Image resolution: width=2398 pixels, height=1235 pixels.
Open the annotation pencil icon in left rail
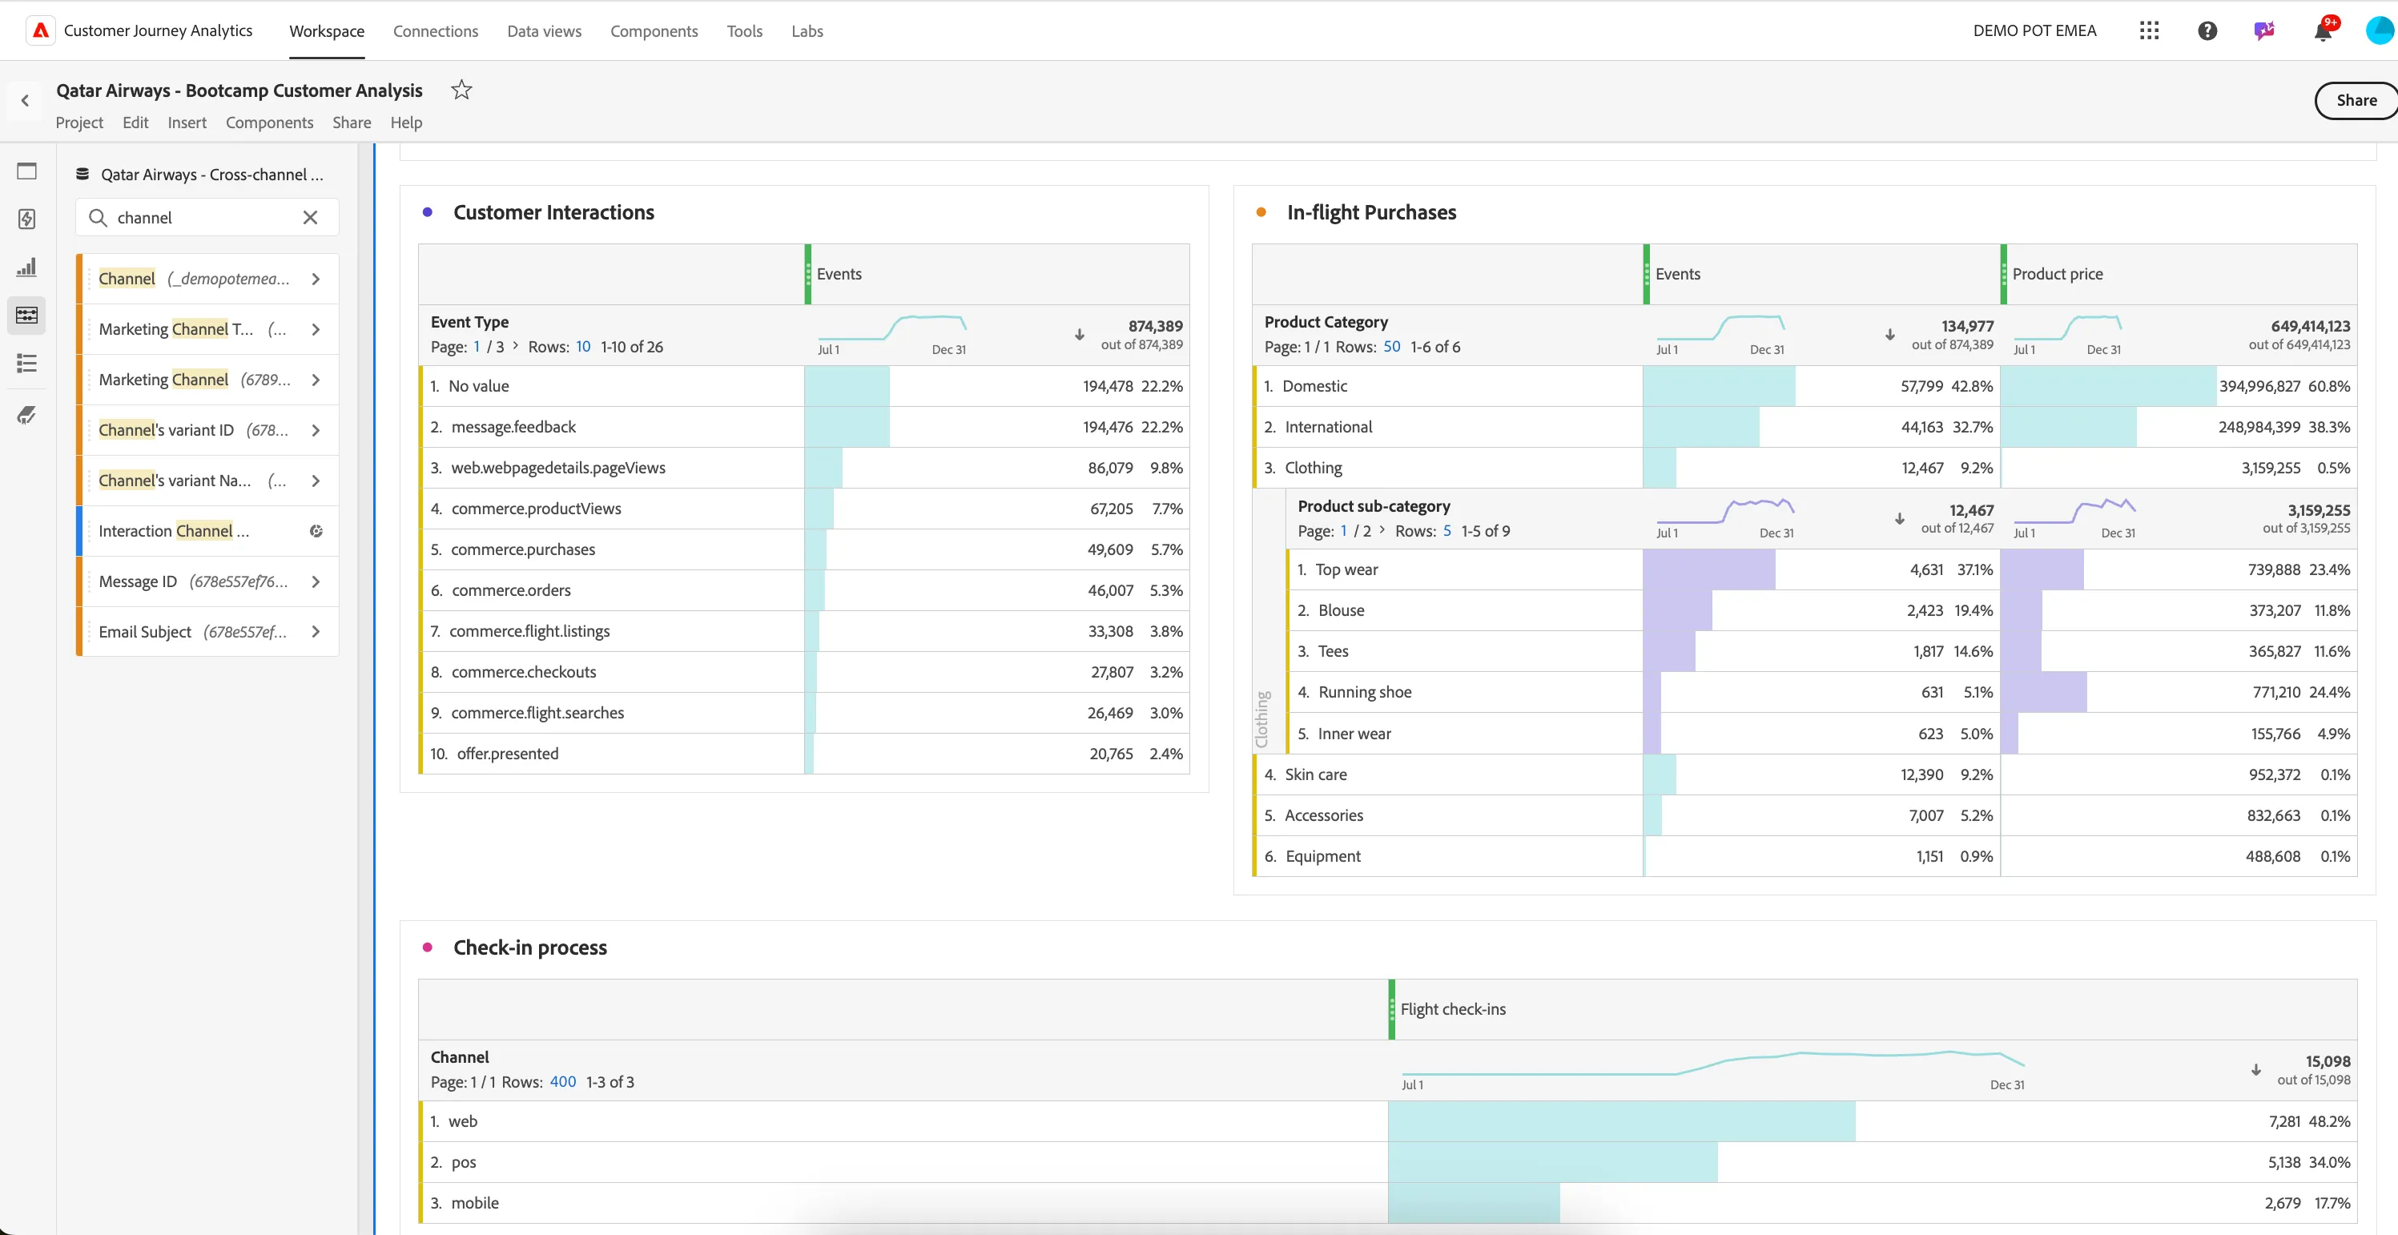pyautogui.click(x=27, y=414)
